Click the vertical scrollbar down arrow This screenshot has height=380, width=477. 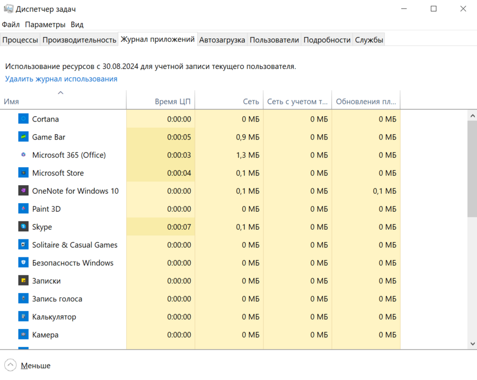[x=472, y=343]
